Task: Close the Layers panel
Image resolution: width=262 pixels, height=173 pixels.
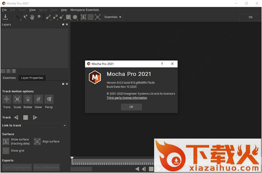Action: (x=67, y=24)
